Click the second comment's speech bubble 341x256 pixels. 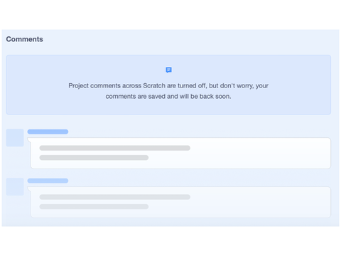point(180,202)
